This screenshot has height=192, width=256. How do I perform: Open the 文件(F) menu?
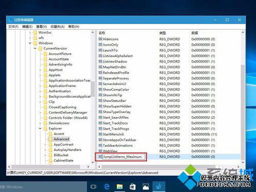pyautogui.click(x=13, y=27)
